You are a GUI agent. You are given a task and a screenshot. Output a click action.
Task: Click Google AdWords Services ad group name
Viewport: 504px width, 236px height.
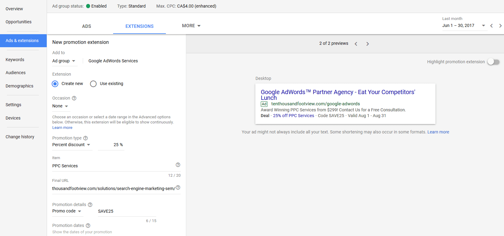click(113, 61)
